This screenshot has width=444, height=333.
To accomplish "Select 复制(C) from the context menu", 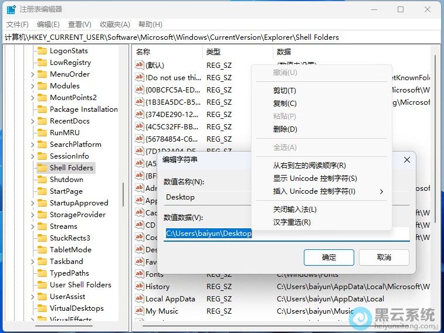I will 284,104.
